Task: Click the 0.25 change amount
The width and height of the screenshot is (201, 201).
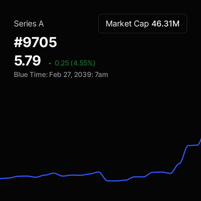Action: pos(62,63)
